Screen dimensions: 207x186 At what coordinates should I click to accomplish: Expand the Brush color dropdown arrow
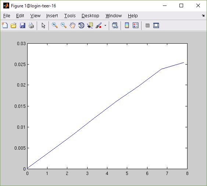(x=105, y=25)
